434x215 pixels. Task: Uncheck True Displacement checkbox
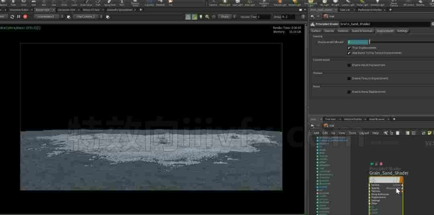pyautogui.click(x=349, y=48)
